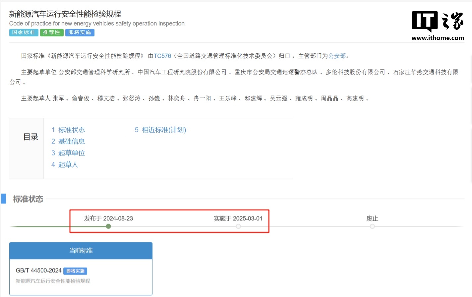Select the 当前标准 card header

click(81, 251)
